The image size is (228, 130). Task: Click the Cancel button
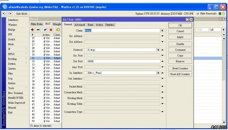[x=180, y=31]
